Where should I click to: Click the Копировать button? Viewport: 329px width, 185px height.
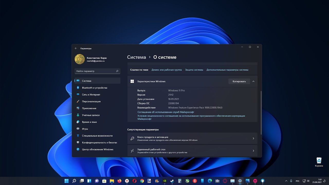[239, 81]
